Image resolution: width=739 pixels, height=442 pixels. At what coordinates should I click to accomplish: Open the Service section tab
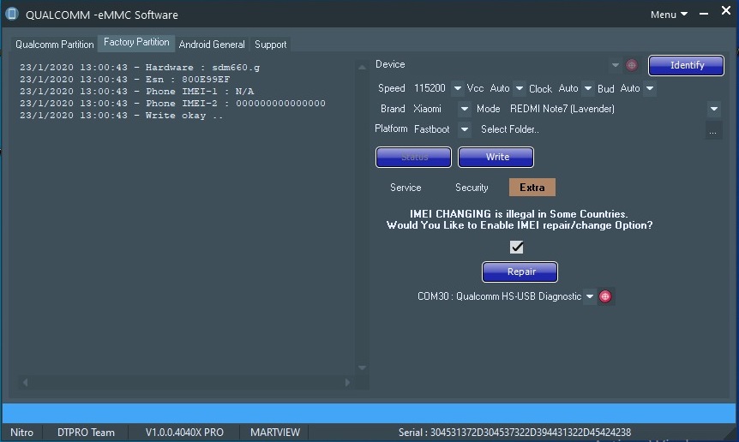(406, 188)
